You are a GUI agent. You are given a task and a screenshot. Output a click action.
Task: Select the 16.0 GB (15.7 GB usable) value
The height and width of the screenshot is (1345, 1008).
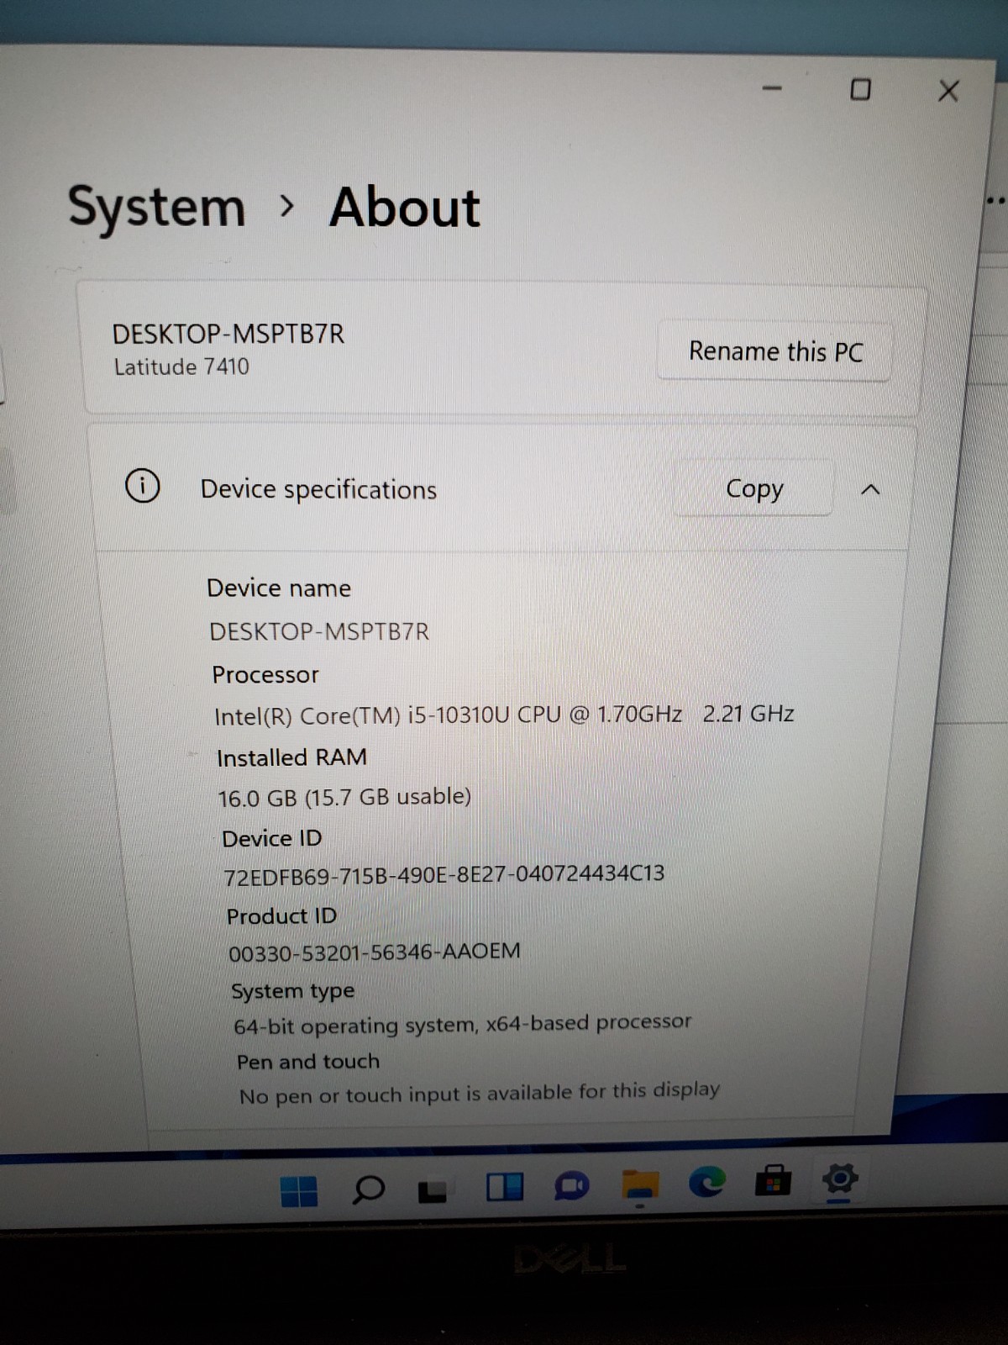344,797
